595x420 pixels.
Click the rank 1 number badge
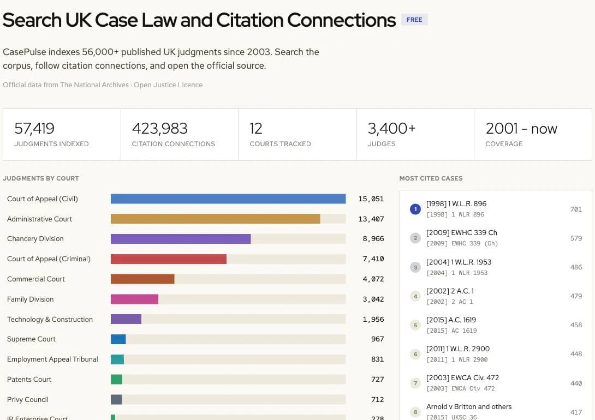tap(415, 209)
